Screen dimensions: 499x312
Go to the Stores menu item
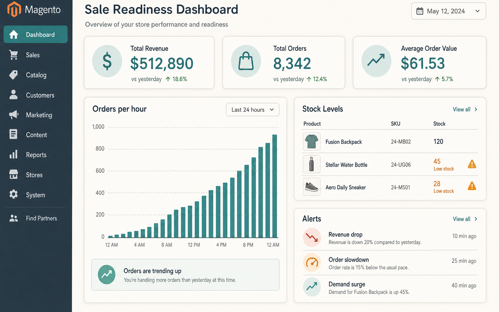(36, 175)
